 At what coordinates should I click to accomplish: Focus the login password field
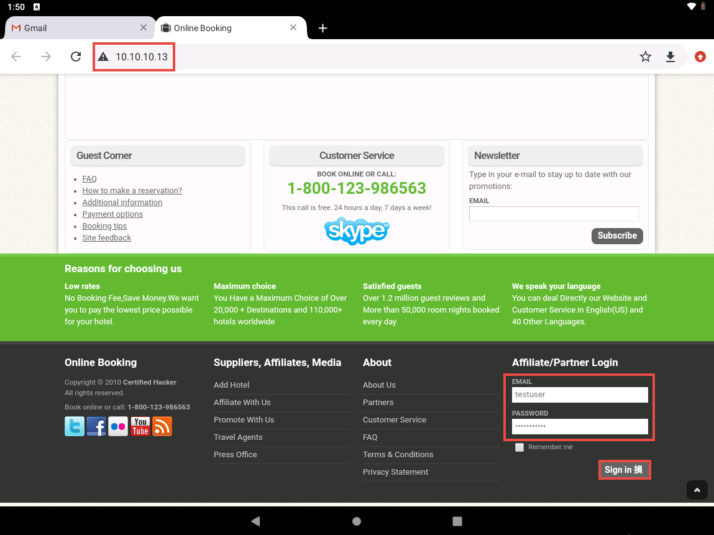click(580, 426)
